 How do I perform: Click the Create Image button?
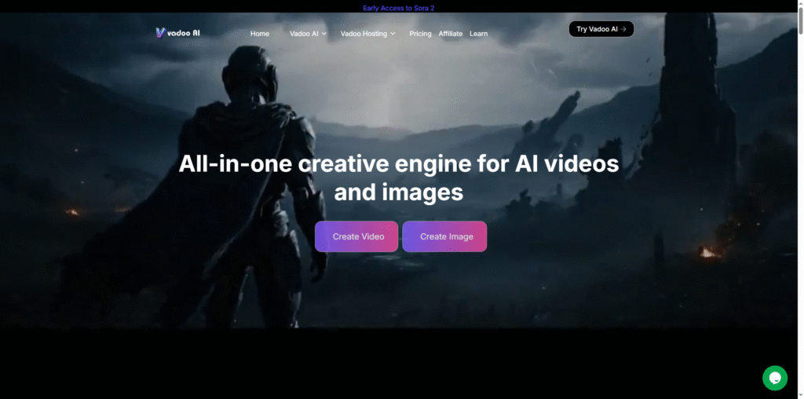point(444,236)
